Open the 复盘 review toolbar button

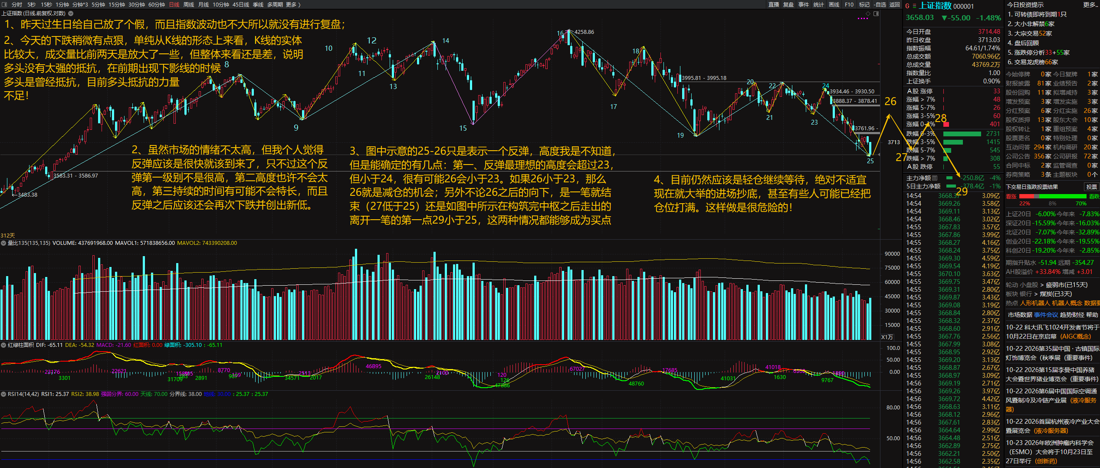(788, 4)
